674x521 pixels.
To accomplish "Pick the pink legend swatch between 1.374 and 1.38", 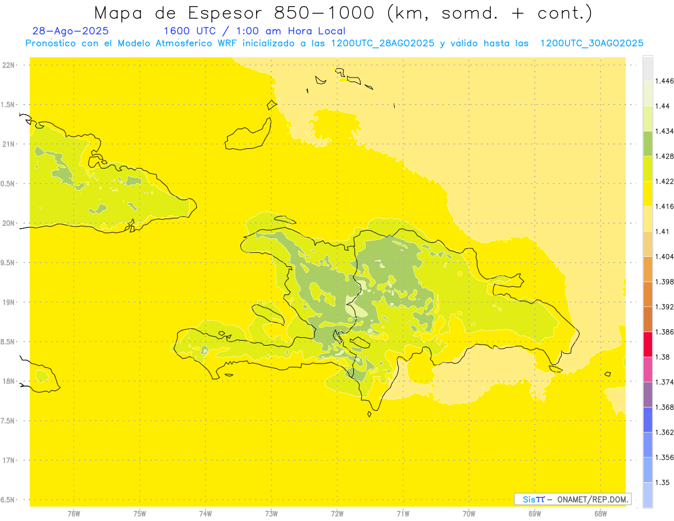I will click(x=648, y=369).
